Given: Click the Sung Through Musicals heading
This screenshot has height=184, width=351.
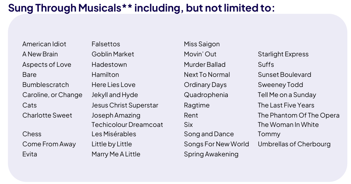Looking at the screenshot, I should click(141, 8).
